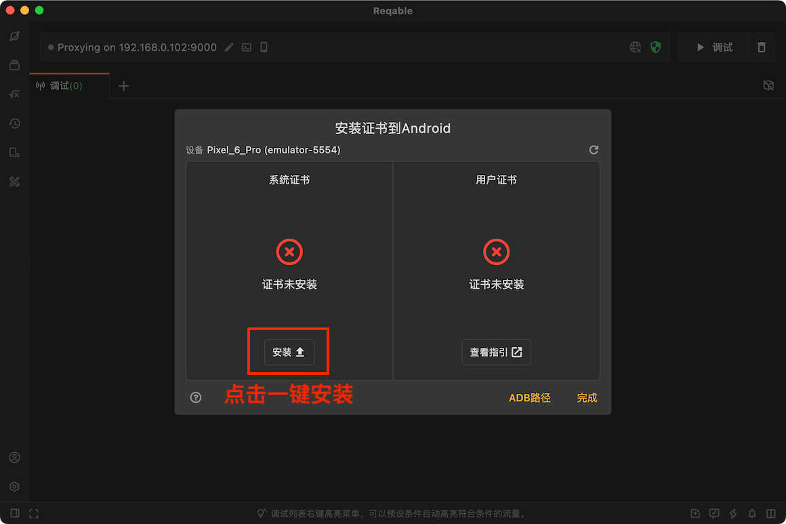Click the mobile phone device icon in toolbar
Viewport: 786px width, 524px height.
click(x=264, y=47)
